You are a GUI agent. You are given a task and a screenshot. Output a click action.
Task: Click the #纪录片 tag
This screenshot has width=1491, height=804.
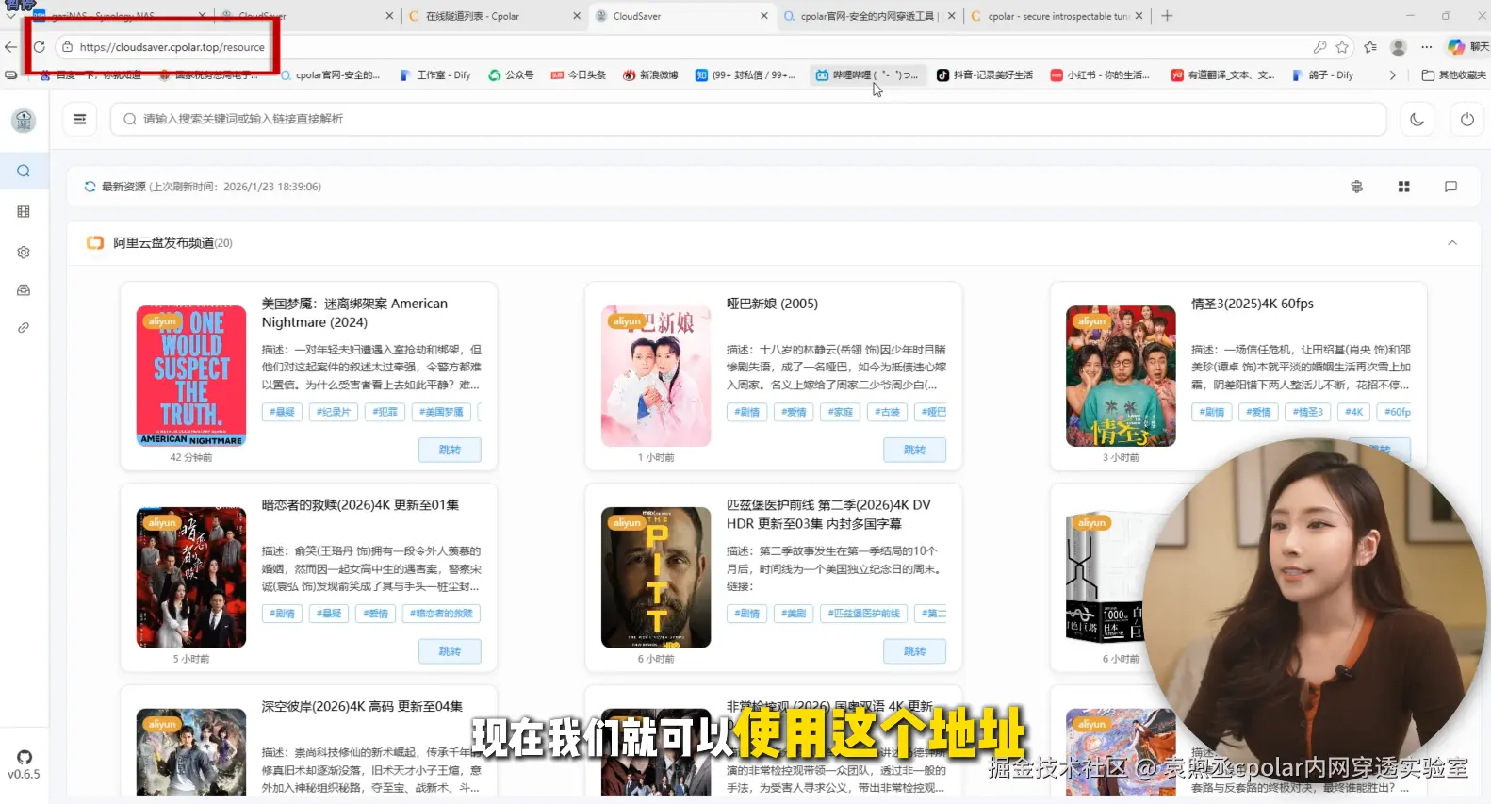pyautogui.click(x=333, y=412)
